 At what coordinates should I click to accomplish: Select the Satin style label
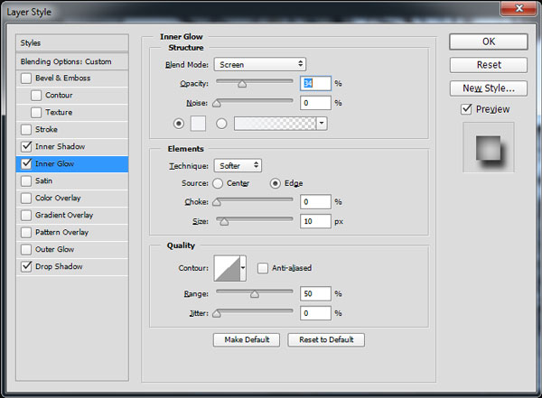43,180
